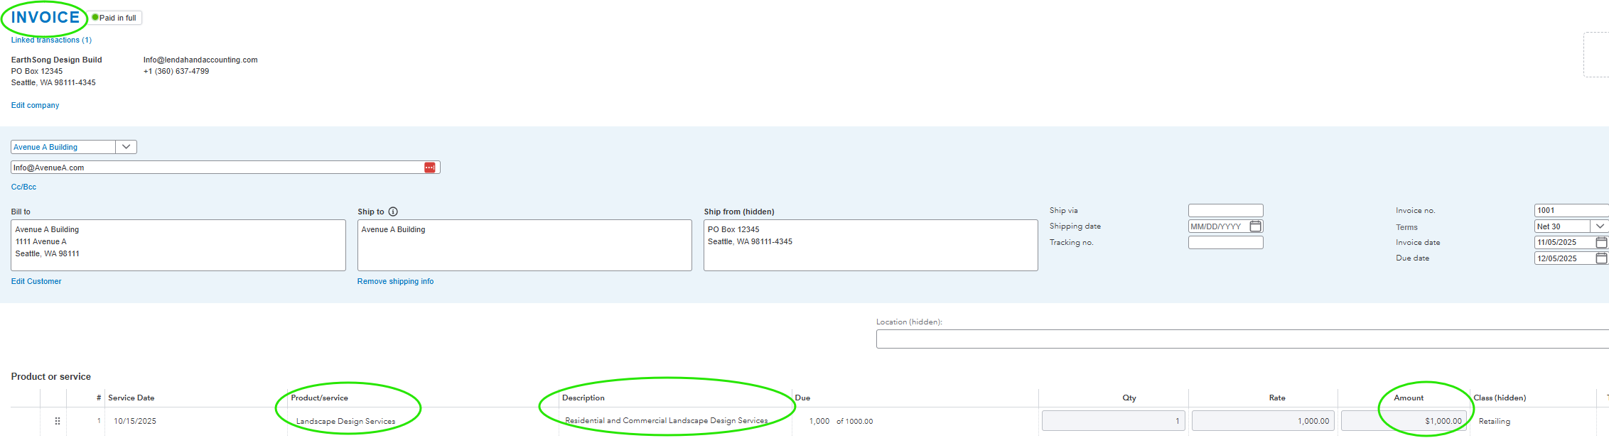
Task: Click the Edit company link
Action: pos(35,105)
